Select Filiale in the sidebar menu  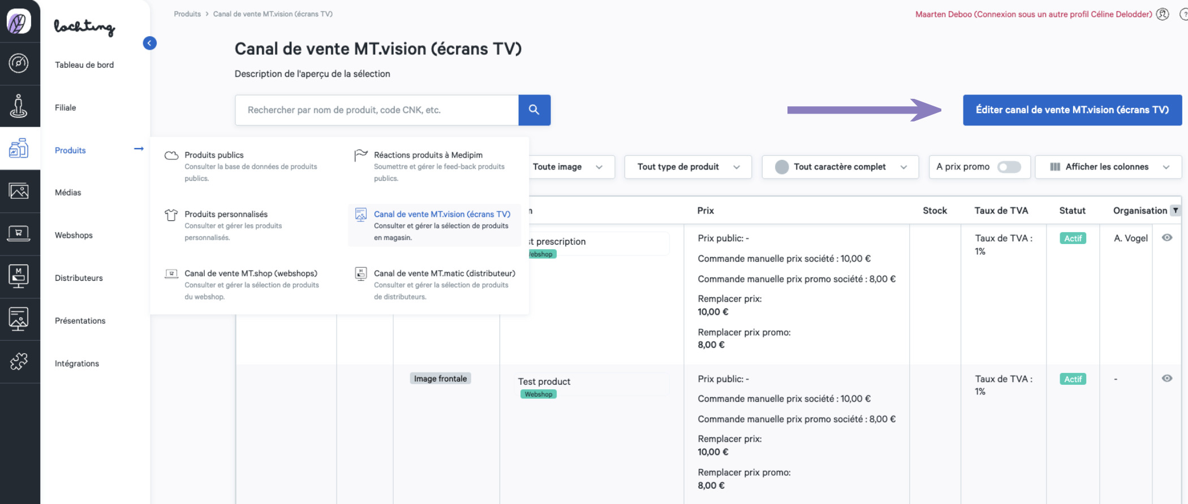[66, 107]
